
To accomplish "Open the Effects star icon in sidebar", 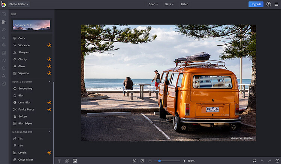I will coord(4,37).
